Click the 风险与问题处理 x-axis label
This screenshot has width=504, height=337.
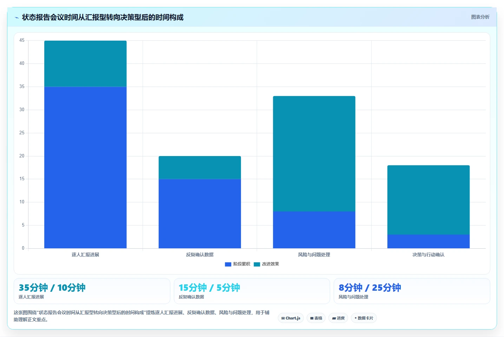point(314,255)
